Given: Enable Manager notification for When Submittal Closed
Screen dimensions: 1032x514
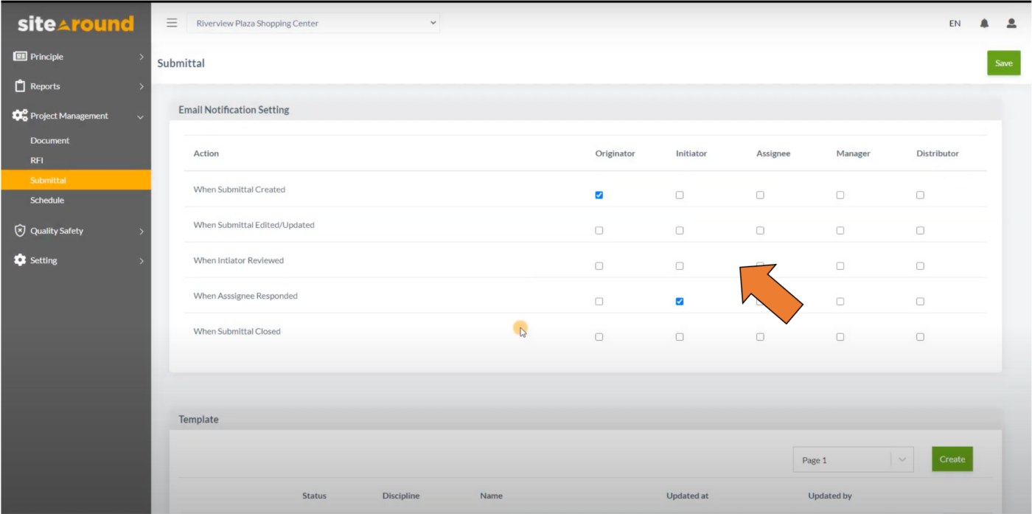Looking at the screenshot, I should point(840,336).
